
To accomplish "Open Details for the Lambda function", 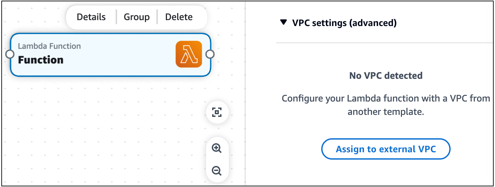I will coord(91,17).
